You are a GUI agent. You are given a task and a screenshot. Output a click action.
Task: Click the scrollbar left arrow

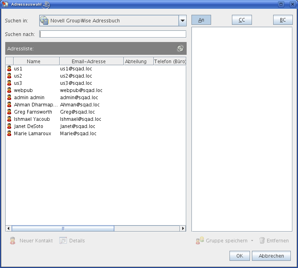click(x=8, y=228)
